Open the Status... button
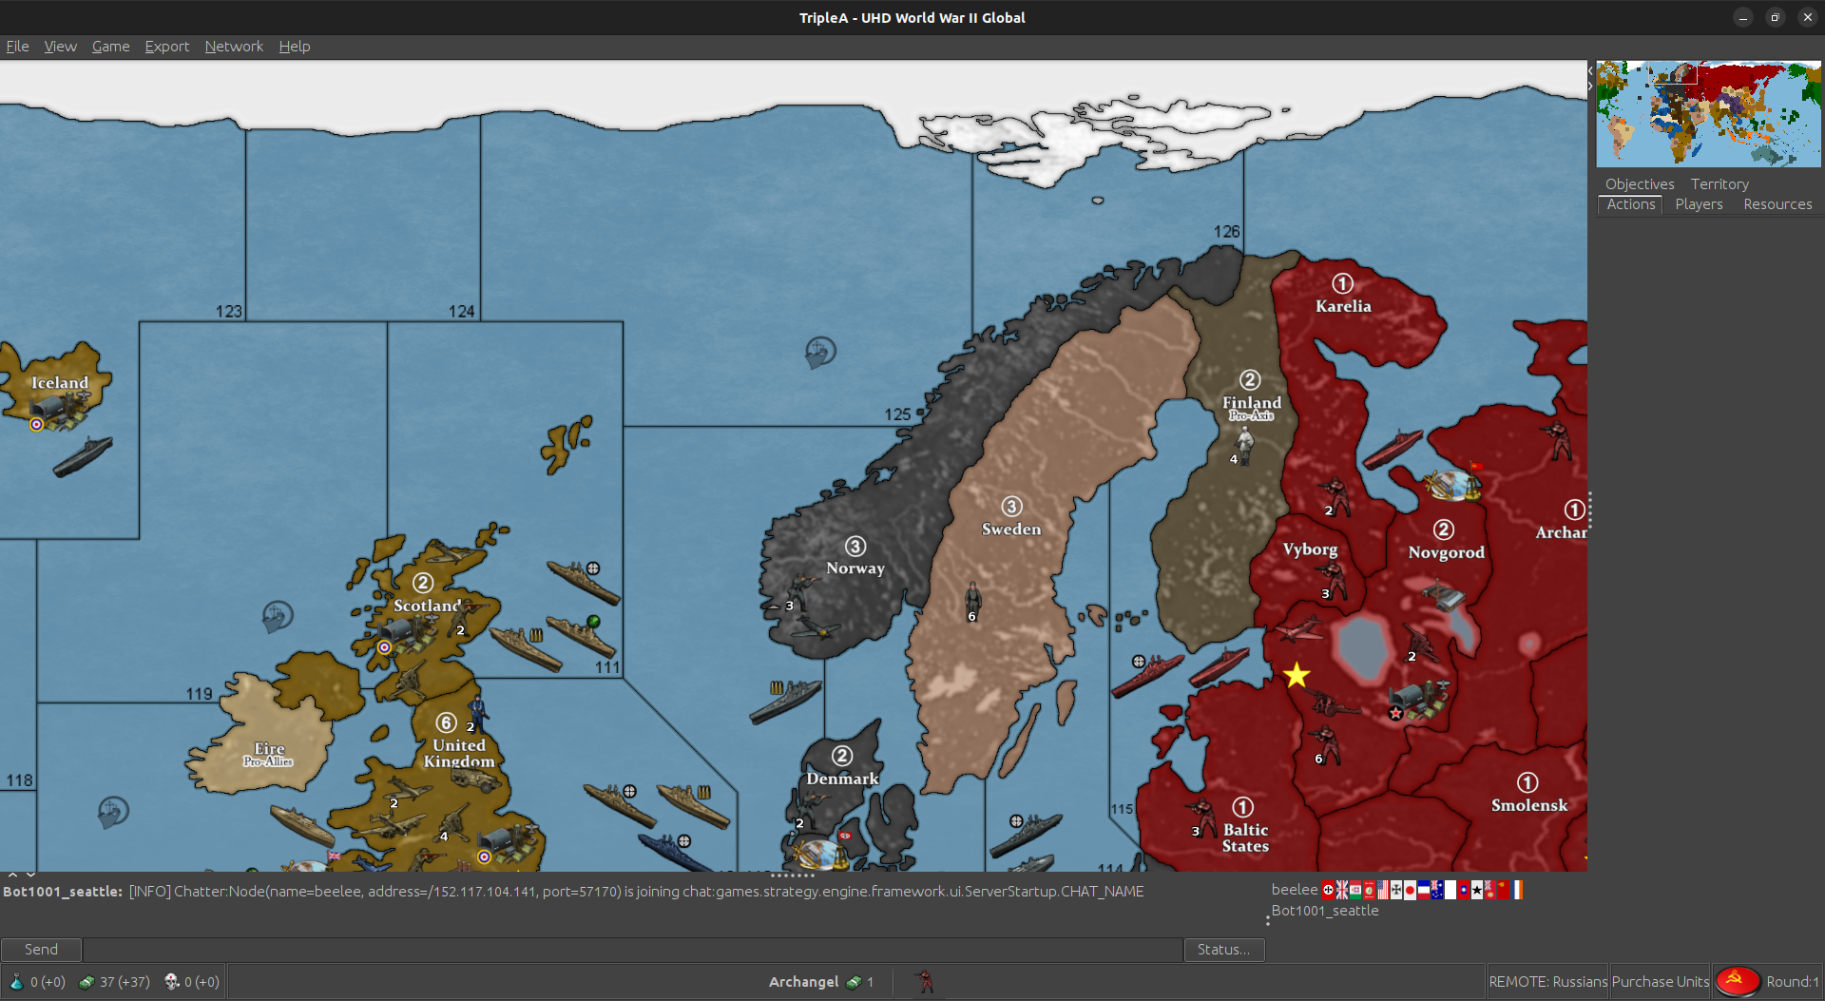Viewport: 1825px width, 1001px height. [1223, 949]
